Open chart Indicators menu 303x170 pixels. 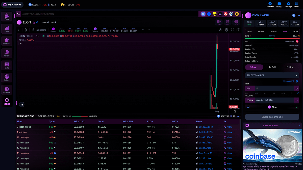coord(39,30)
